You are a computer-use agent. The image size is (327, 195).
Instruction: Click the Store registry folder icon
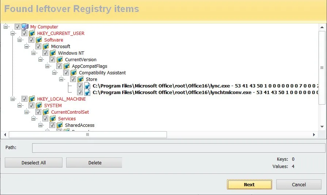pyautogui.click(x=80, y=79)
